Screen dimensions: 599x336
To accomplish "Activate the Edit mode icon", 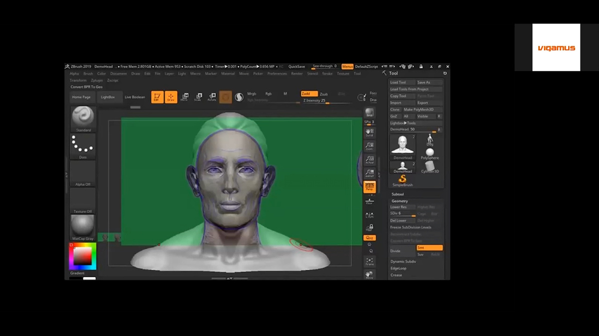I will click(157, 97).
